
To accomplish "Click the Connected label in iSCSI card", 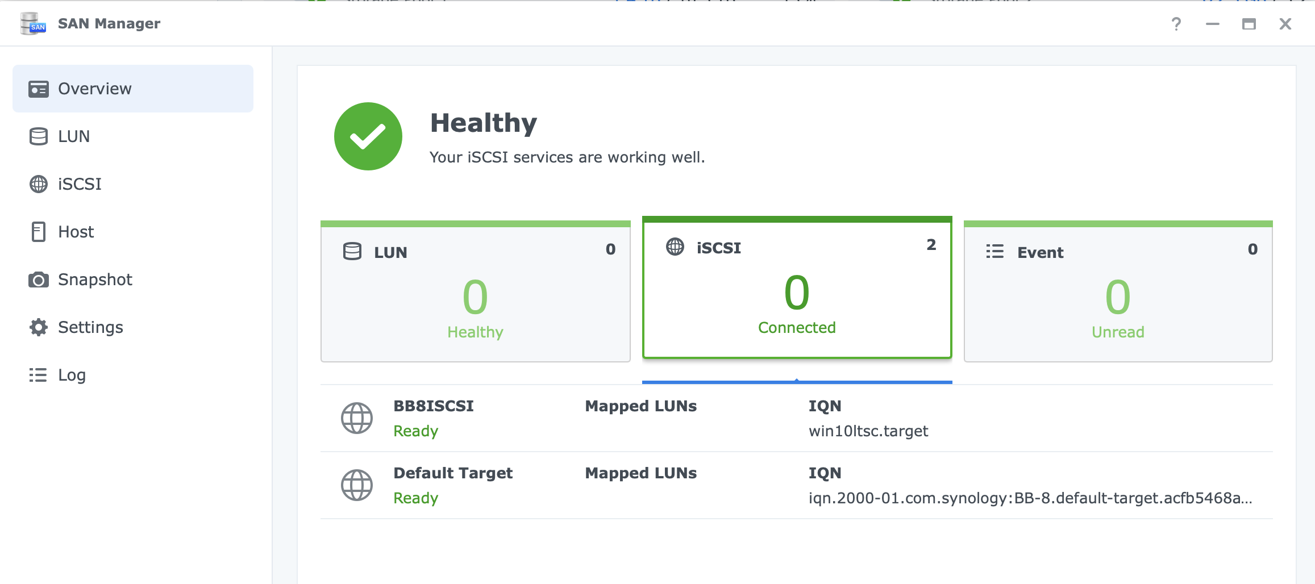I will pos(797,328).
